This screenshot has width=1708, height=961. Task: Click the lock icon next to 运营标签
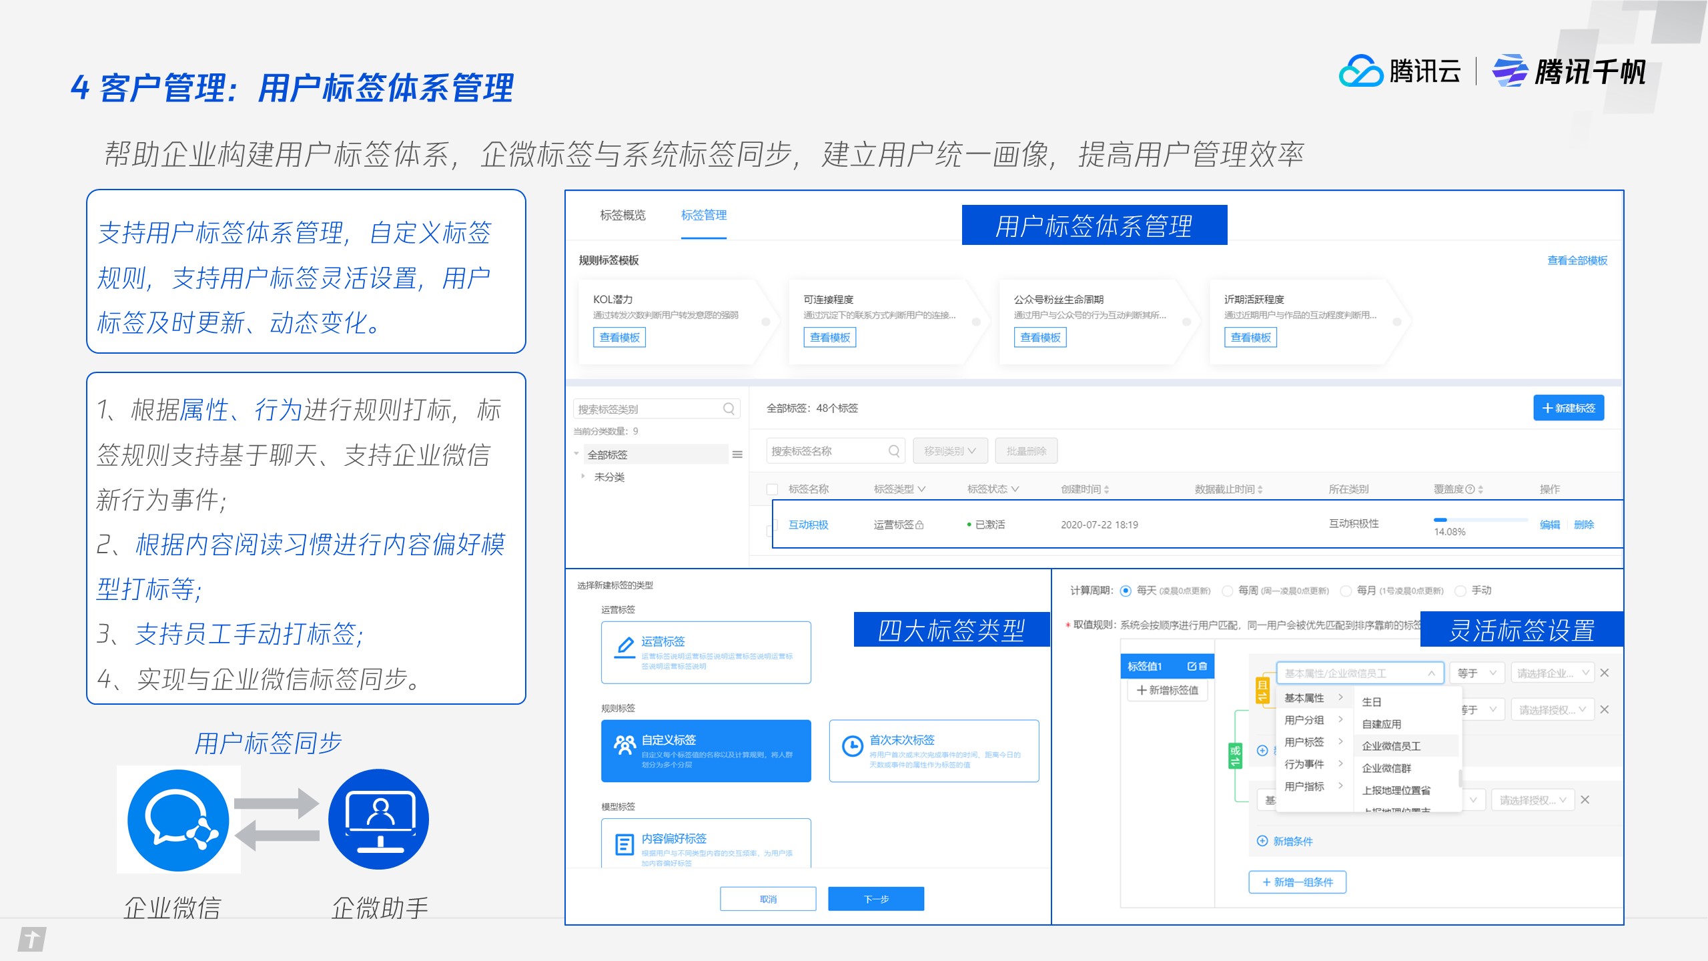pyautogui.click(x=919, y=525)
